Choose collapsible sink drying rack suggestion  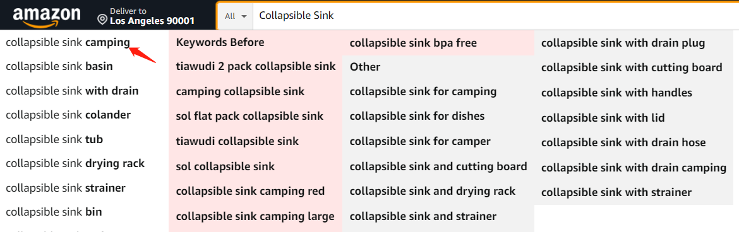[75, 163]
